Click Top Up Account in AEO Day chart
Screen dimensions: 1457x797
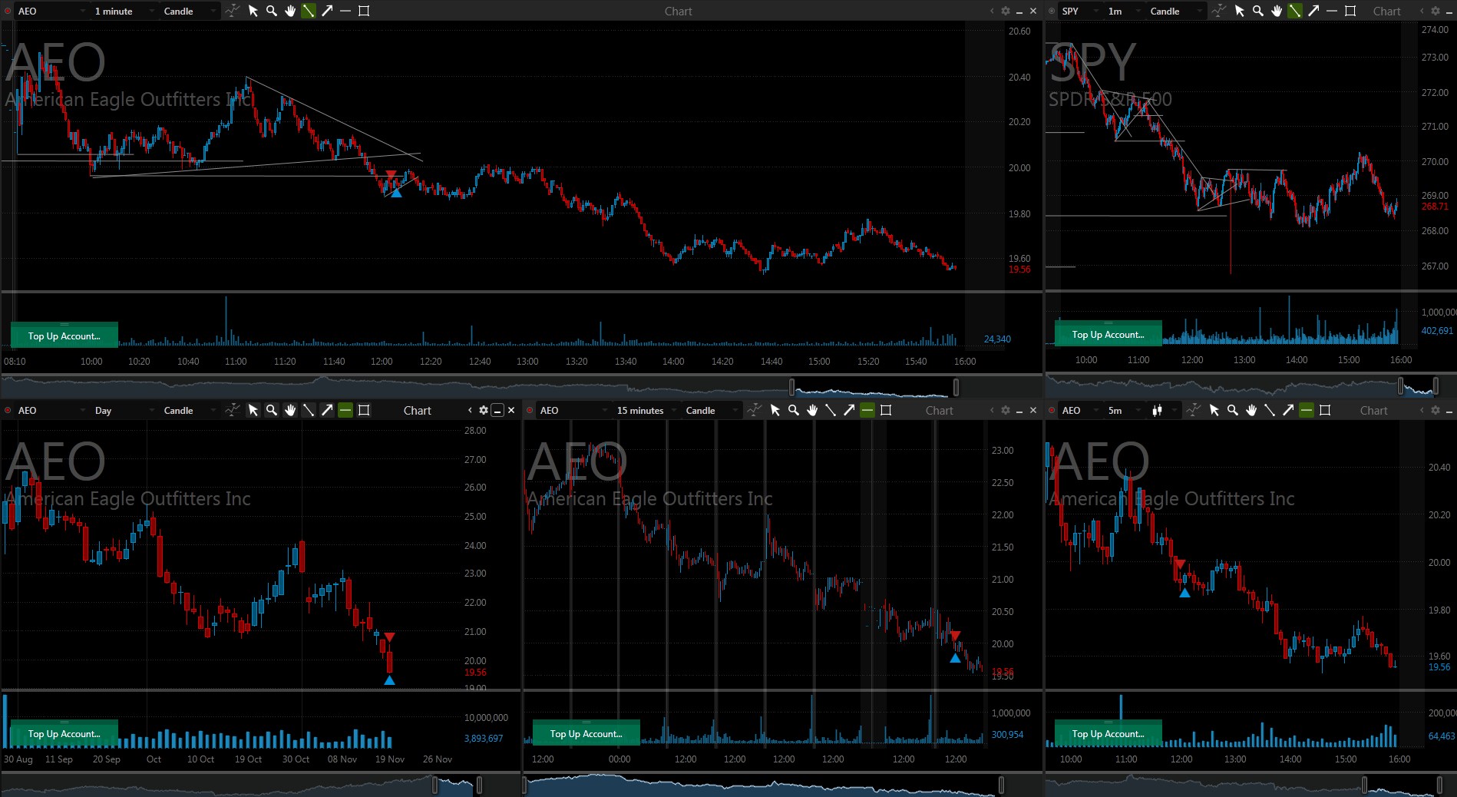[x=64, y=733]
